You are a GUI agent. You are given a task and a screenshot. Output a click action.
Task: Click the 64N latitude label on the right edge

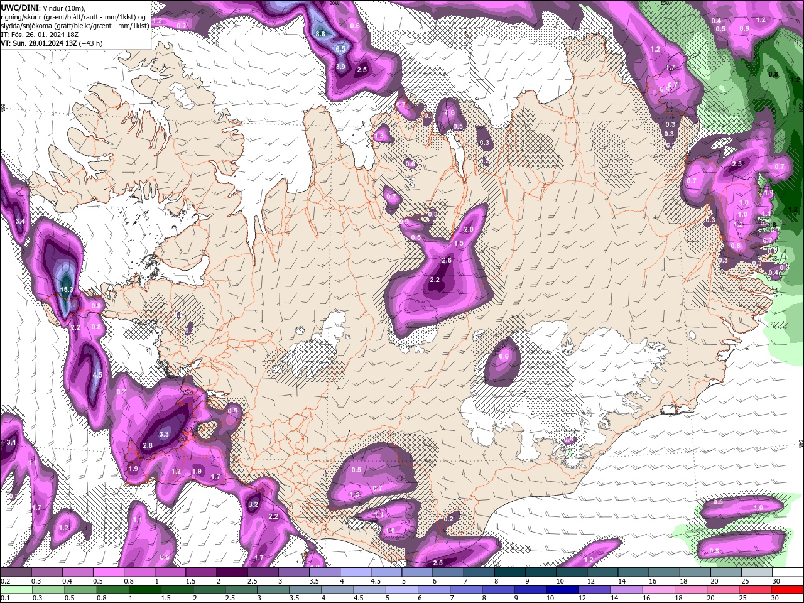click(x=801, y=444)
